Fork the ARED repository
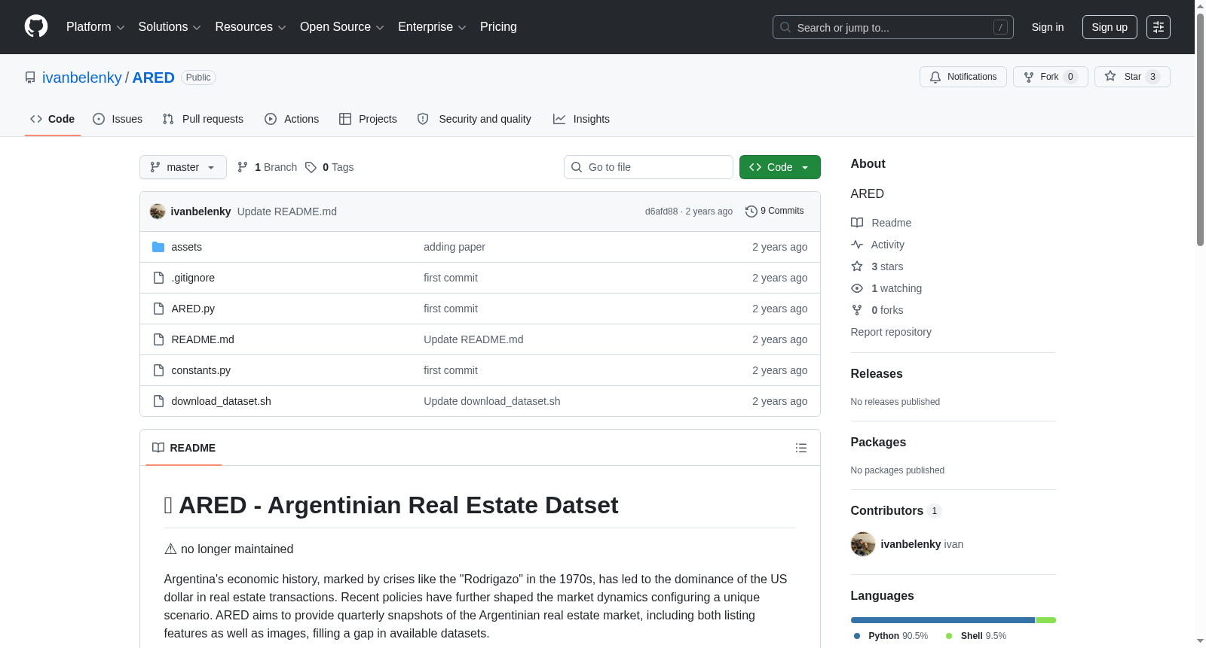Image resolution: width=1206 pixels, height=648 pixels. (1050, 77)
